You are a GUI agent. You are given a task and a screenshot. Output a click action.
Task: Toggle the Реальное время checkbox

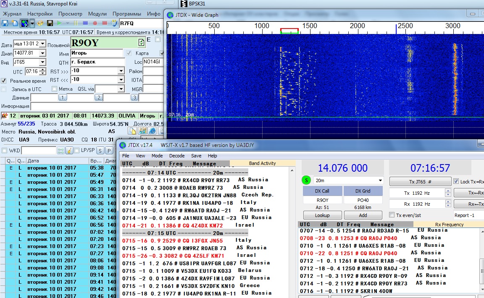tap(4, 81)
